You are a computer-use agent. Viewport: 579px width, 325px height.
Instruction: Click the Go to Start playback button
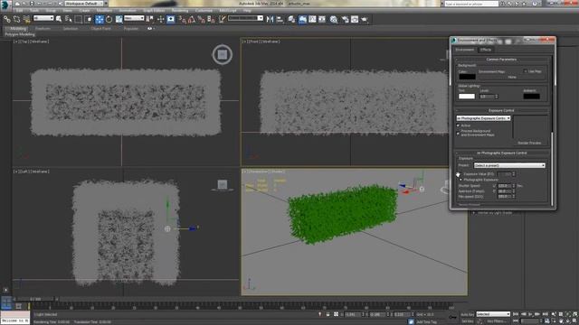(x=516, y=314)
